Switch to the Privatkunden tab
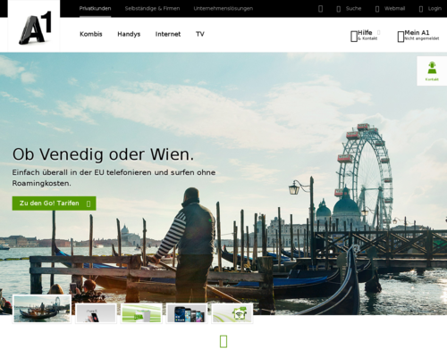Screen dimensions: 447x357 pyautogui.click(x=95, y=9)
